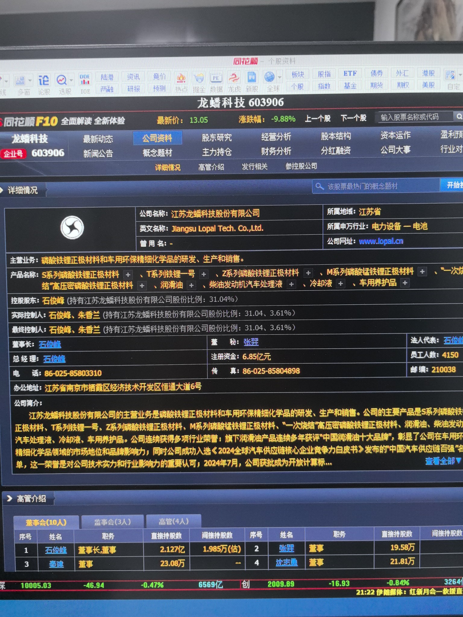Screen dimensions: 463x617
Task: Expand plus next to 冷却液
Action: tap(341, 283)
